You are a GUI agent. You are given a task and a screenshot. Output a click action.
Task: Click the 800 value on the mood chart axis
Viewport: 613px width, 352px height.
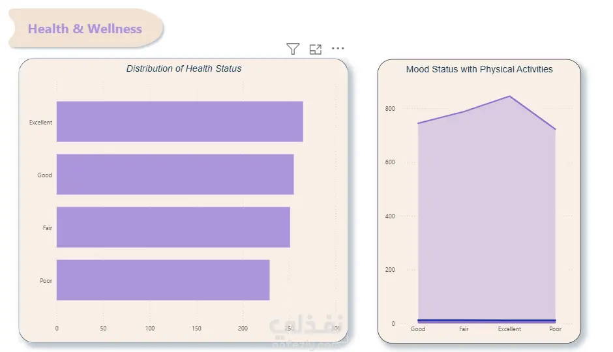[390, 108]
